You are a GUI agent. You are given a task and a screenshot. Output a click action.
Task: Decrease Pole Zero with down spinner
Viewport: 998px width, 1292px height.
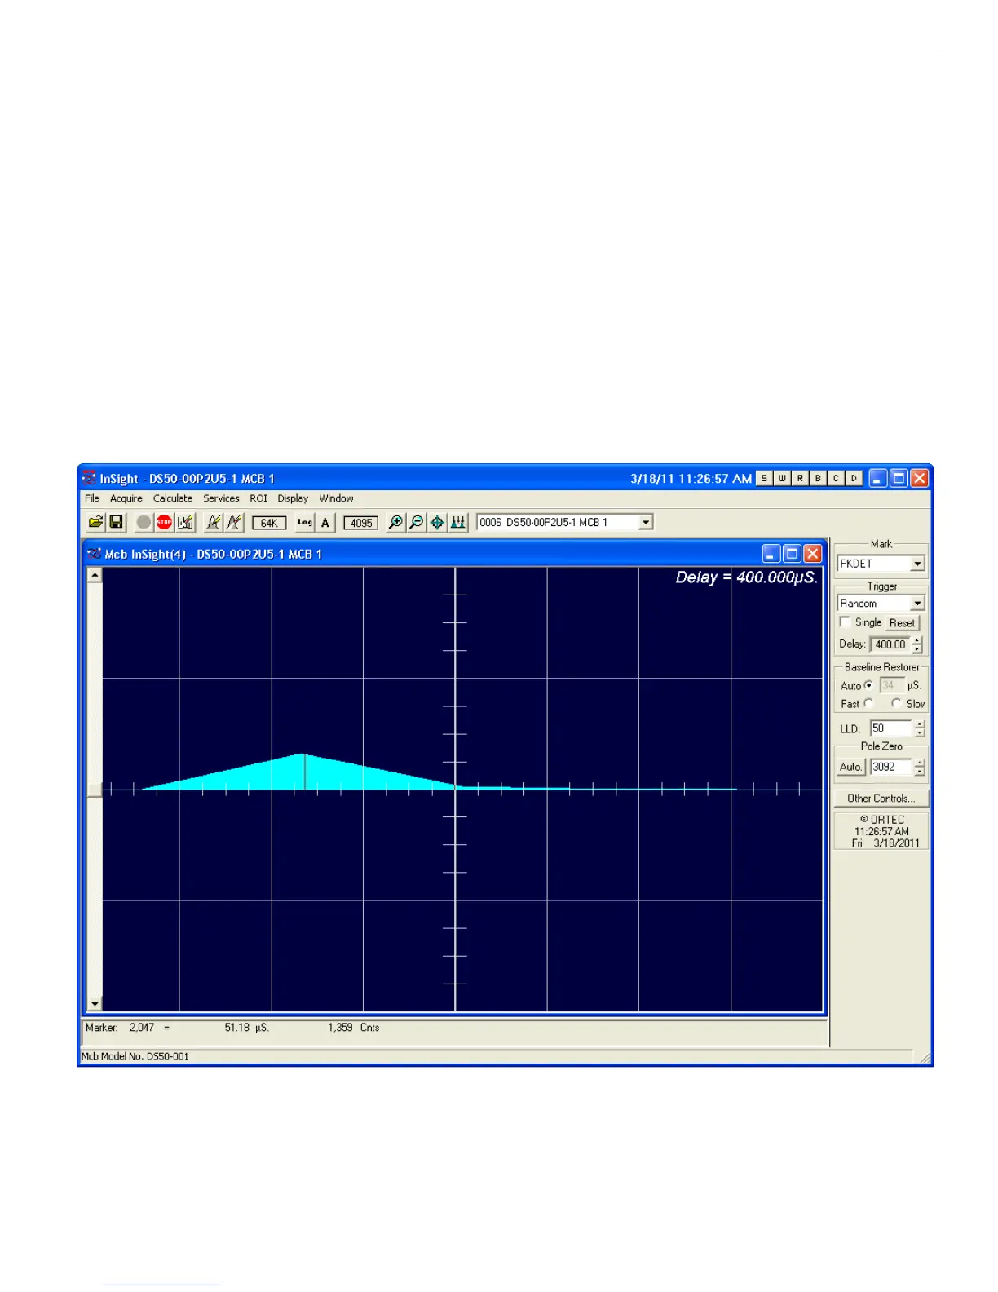pos(920,772)
